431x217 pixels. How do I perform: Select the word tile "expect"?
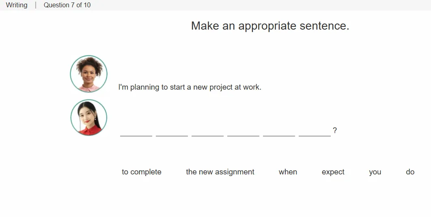[x=333, y=172]
